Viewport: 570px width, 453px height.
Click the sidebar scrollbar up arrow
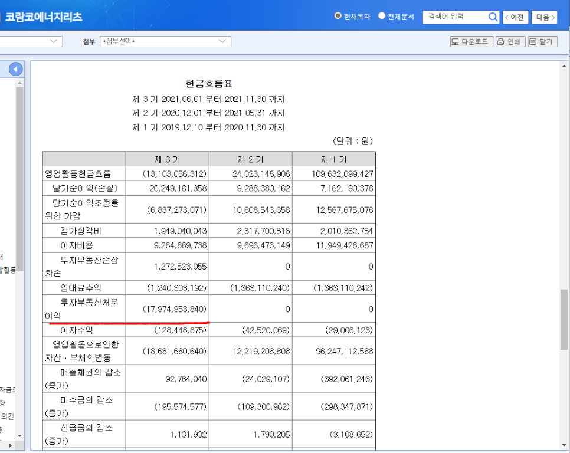19,83
